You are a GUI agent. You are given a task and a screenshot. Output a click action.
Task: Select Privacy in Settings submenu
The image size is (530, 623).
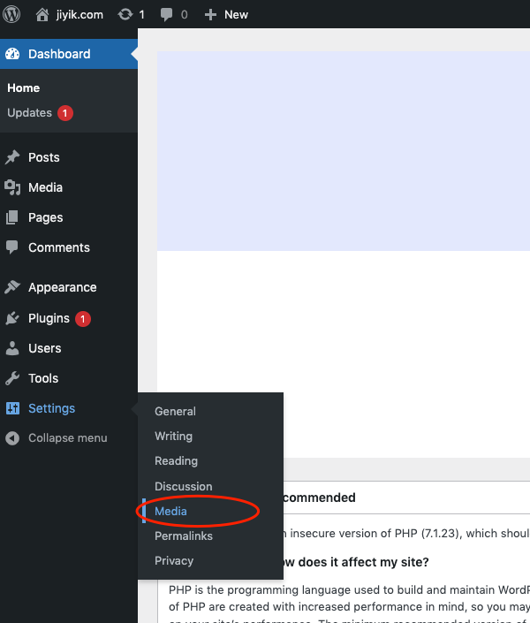(174, 560)
